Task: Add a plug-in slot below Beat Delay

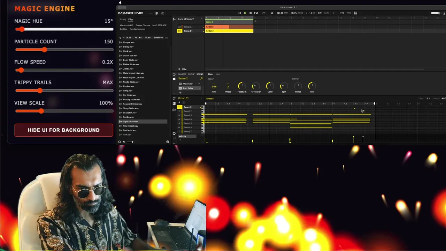Action: click(180, 93)
